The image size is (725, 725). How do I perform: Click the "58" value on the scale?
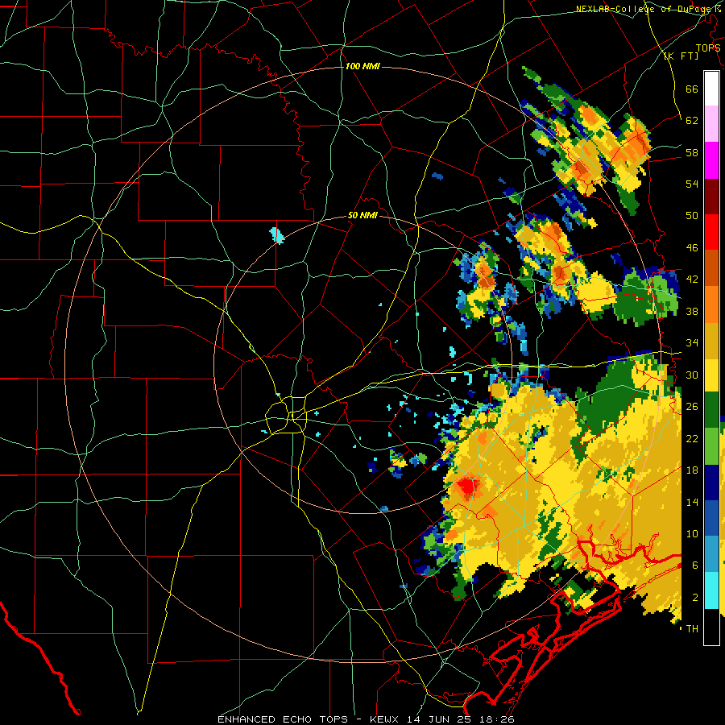(692, 152)
